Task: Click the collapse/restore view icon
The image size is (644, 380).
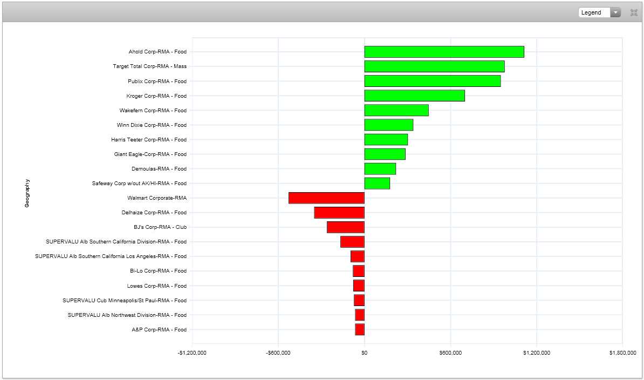Action: (x=634, y=12)
